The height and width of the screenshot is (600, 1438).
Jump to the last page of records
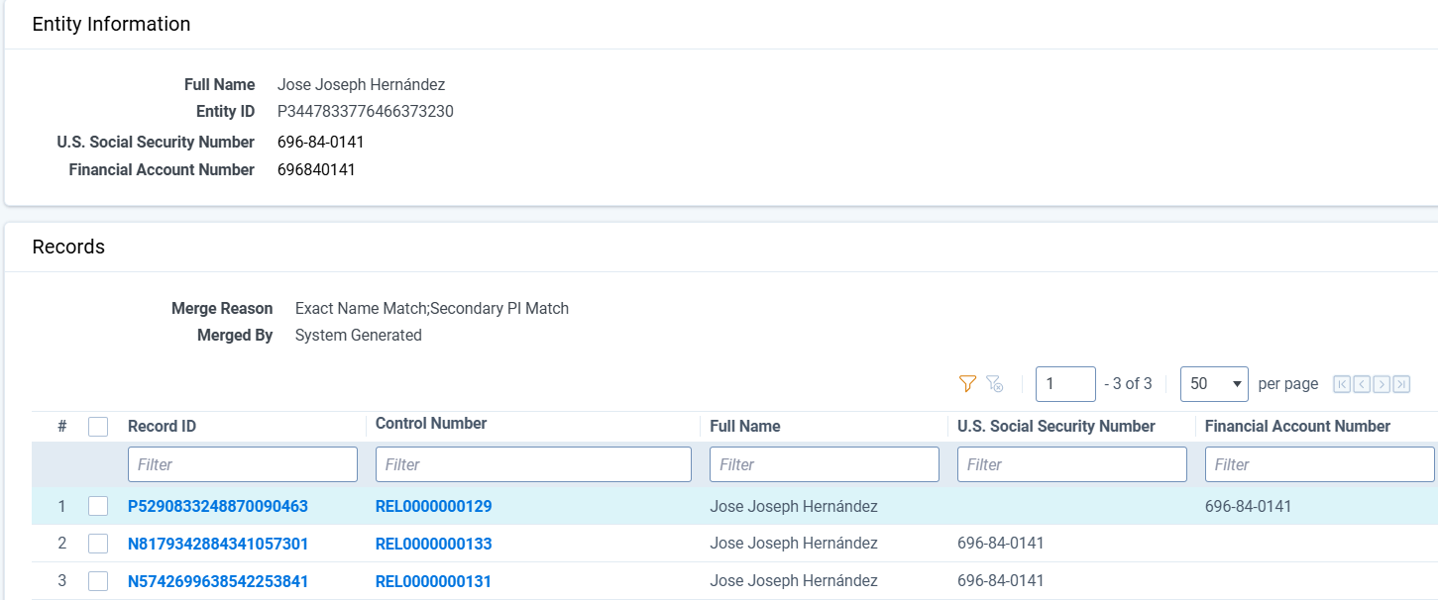1401,384
